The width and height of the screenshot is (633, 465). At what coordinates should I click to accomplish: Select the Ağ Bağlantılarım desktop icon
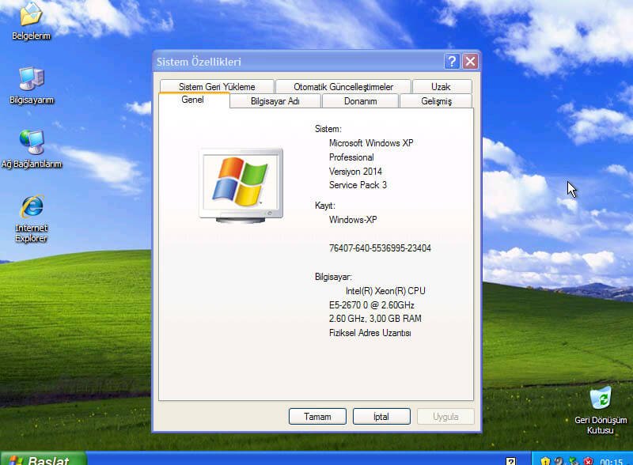pos(32,149)
